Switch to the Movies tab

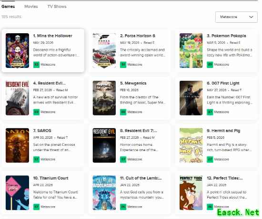(x=31, y=6)
